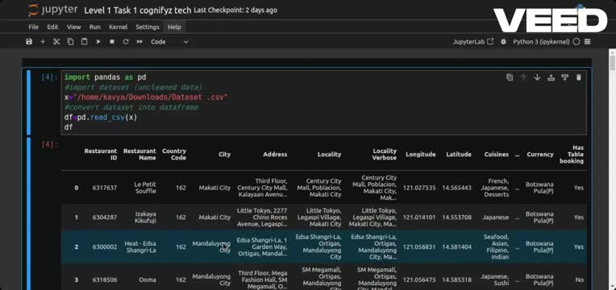This screenshot has height=290, width=616.
Task: Open the File menu
Action: [34, 27]
